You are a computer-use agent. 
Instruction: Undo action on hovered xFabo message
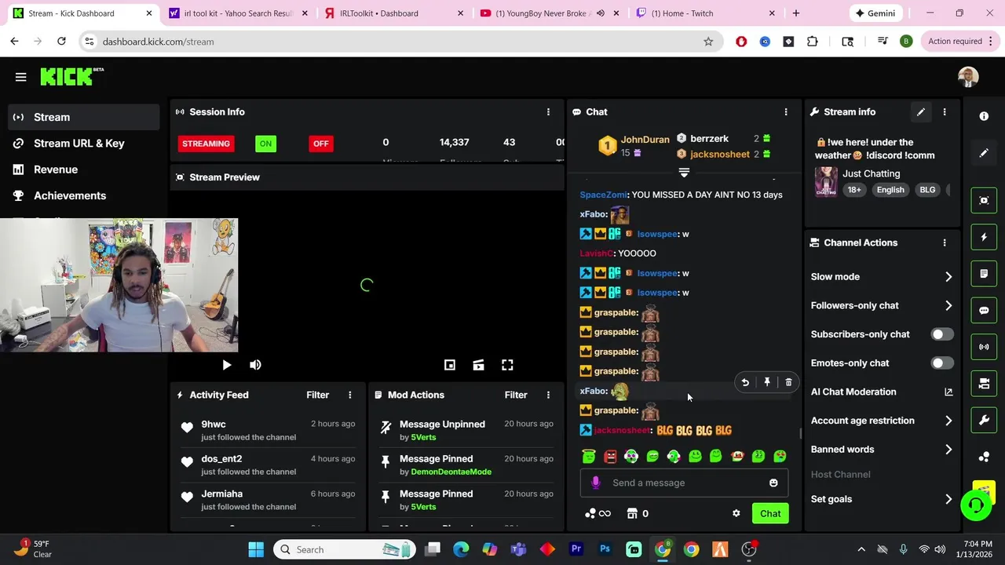[x=745, y=382]
